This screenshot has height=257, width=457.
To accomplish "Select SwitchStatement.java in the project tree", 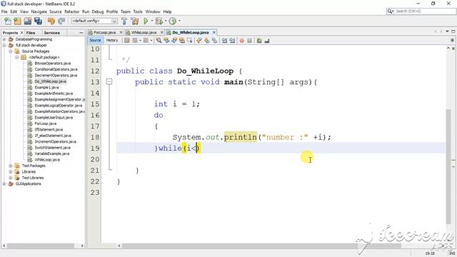I will pos(52,148).
